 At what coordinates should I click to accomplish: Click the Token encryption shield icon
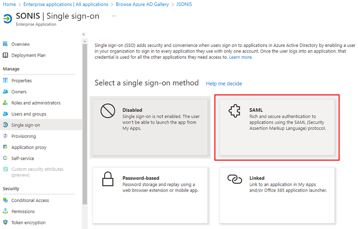[x=5, y=223]
